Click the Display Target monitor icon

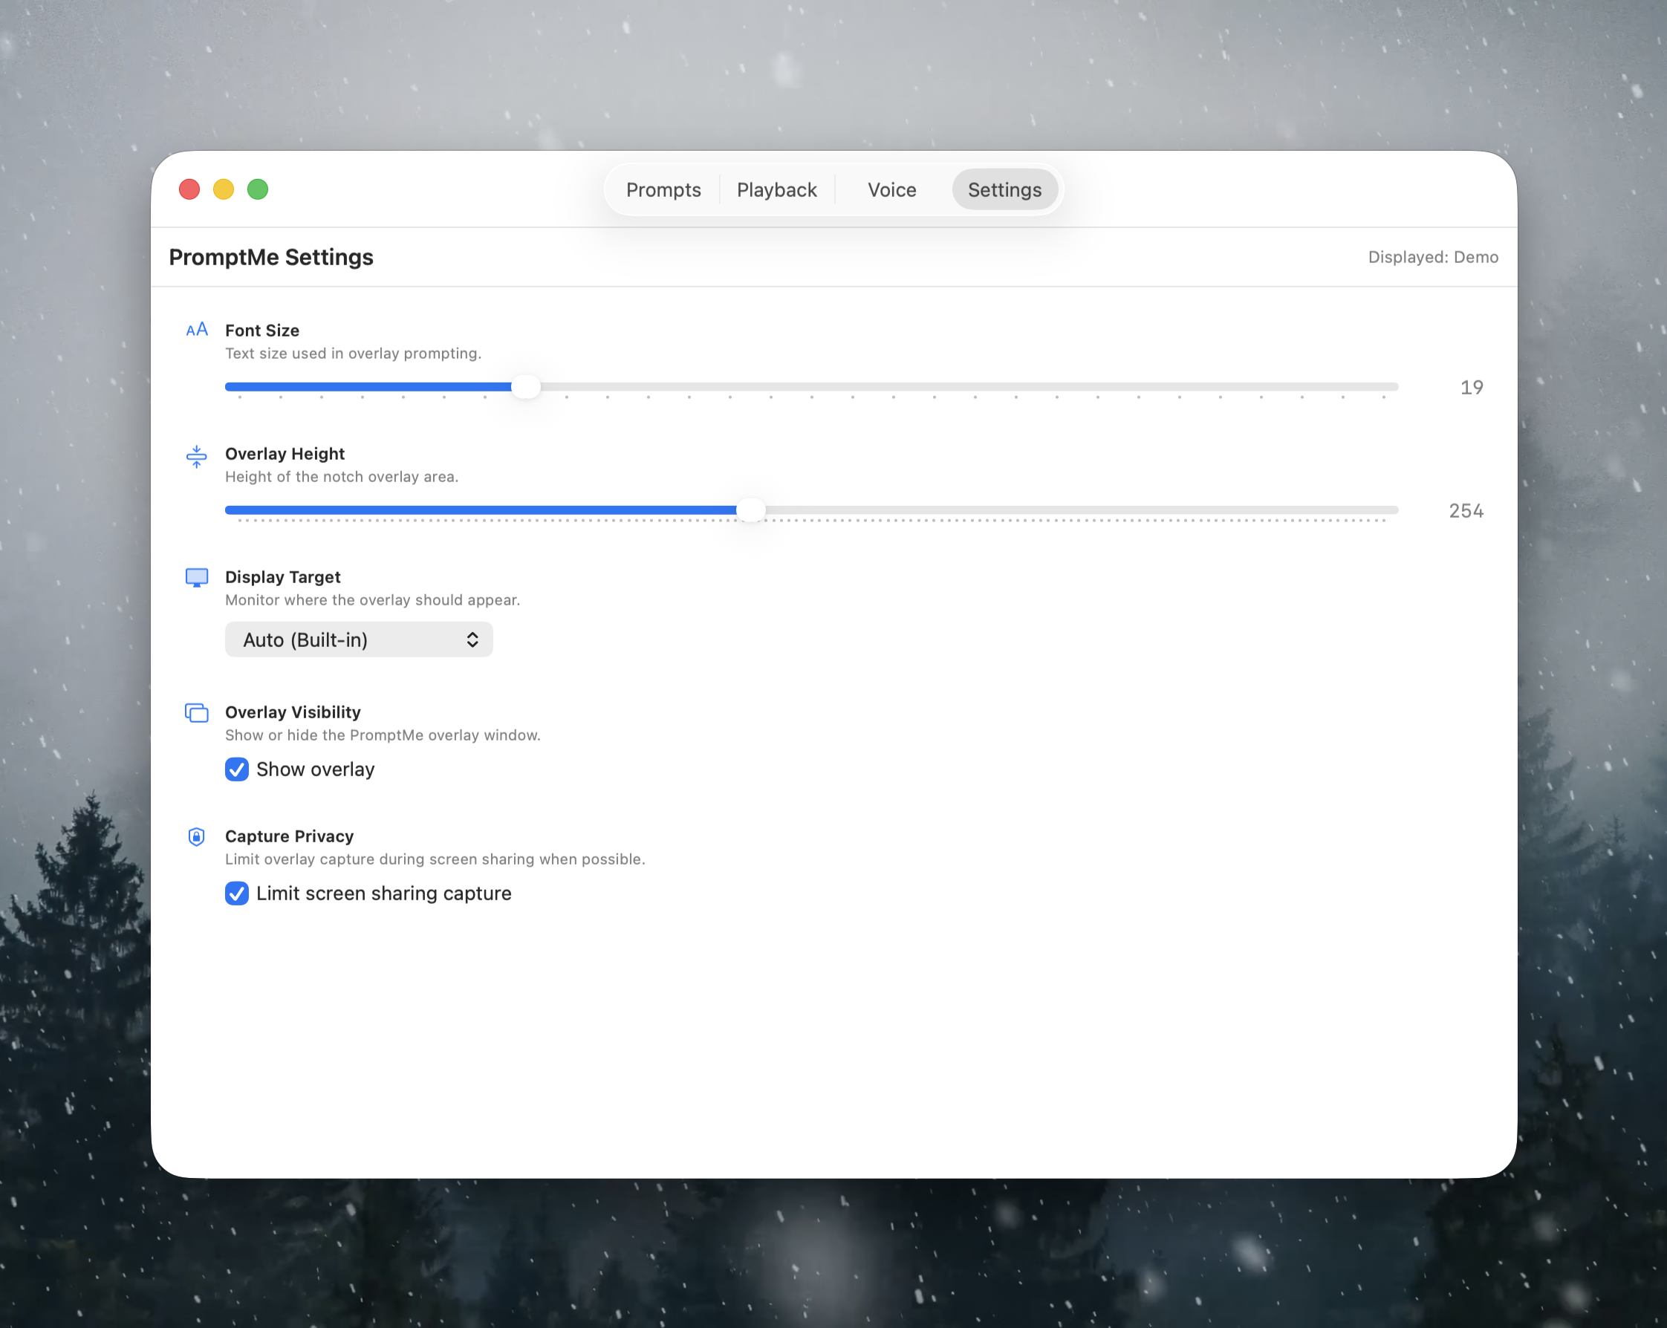[x=196, y=576]
